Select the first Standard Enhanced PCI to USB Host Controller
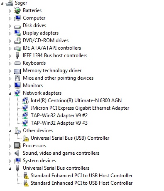This screenshot has height=191, width=164. point(82,176)
